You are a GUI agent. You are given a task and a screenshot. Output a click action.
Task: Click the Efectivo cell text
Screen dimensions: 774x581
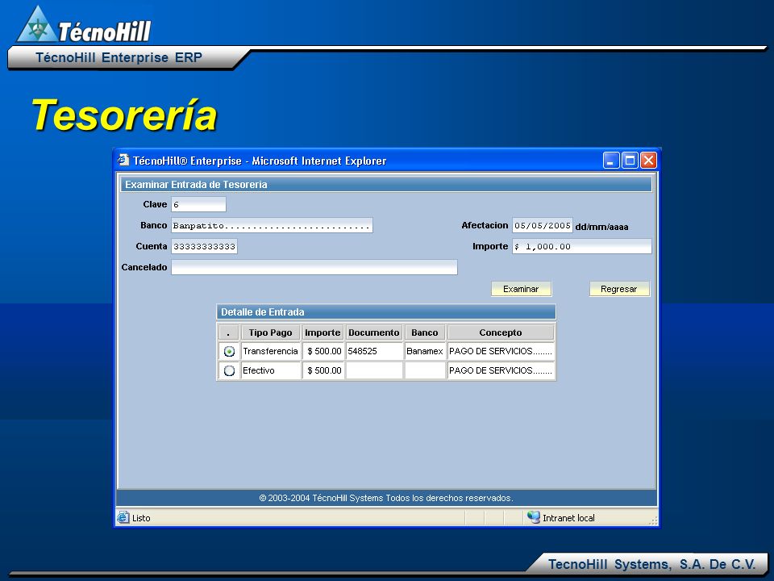[259, 370]
